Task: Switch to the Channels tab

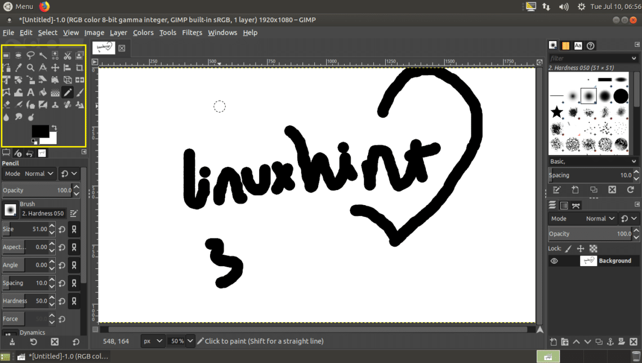Action: [x=564, y=206]
